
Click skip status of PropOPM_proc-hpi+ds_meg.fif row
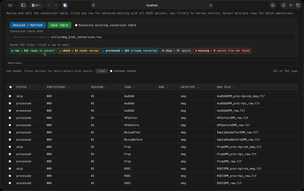(x=19, y=147)
